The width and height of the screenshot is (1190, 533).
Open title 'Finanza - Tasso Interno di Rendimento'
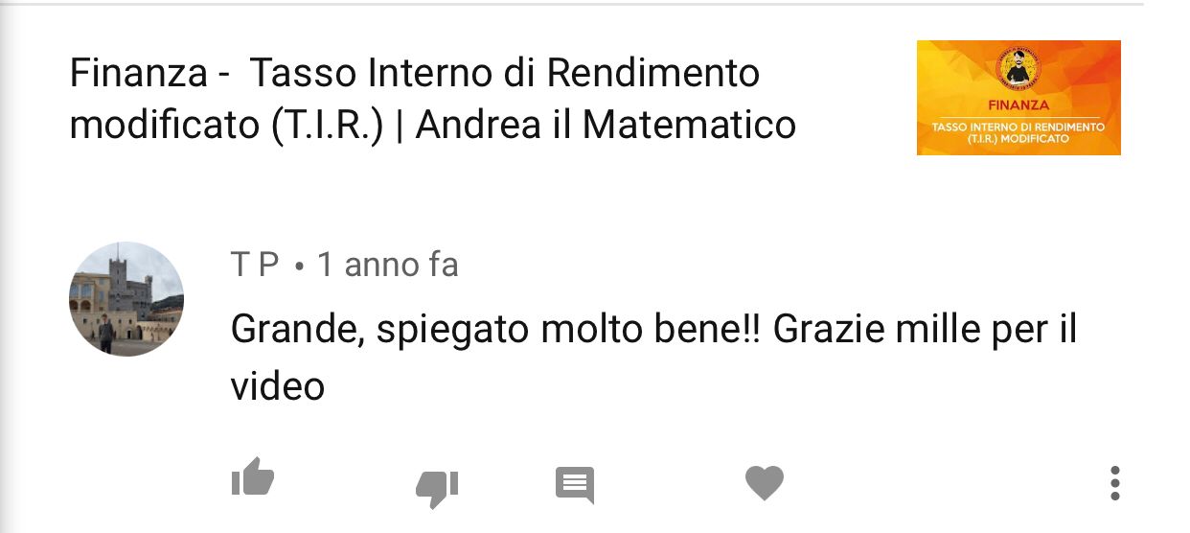coord(415,73)
